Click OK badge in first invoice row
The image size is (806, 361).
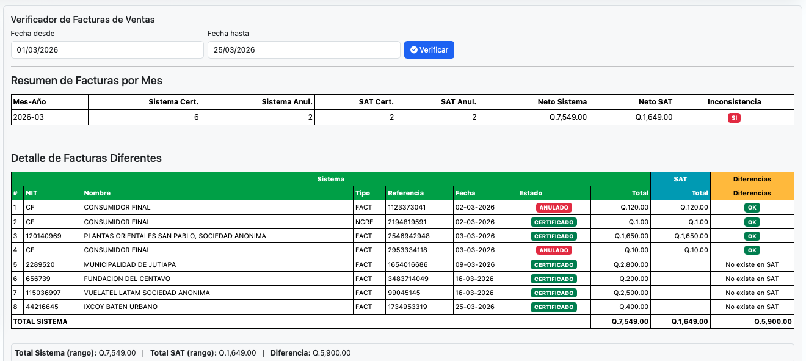[x=752, y=208]
